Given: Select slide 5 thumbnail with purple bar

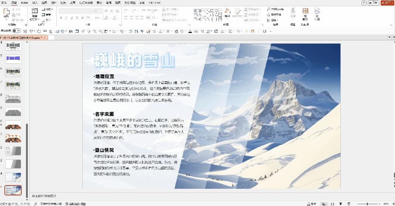Looking at the screenshot, I should [x=13, y=59].
